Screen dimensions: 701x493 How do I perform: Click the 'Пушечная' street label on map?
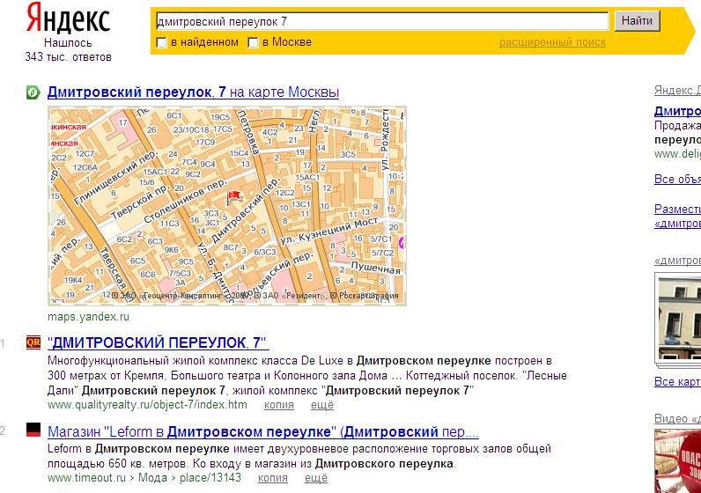click(375, 268)
